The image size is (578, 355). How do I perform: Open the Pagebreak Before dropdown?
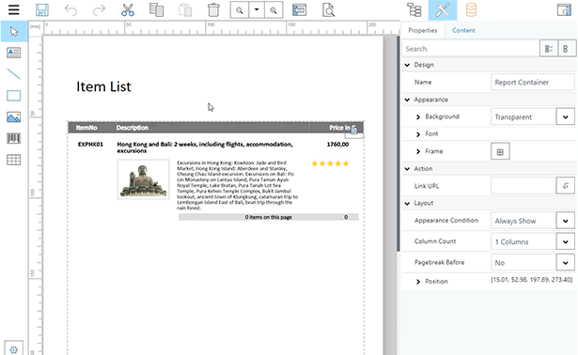point(566,263)
